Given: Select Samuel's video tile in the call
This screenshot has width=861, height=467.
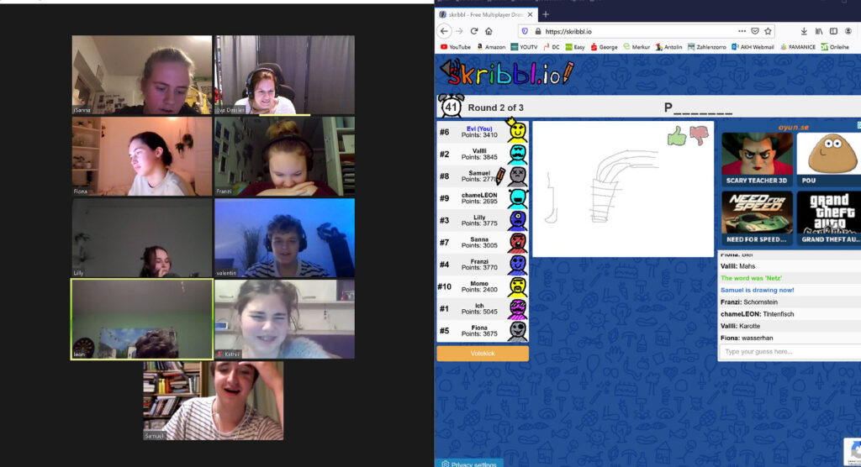Looking at the screenshot, I should (213, 401).
